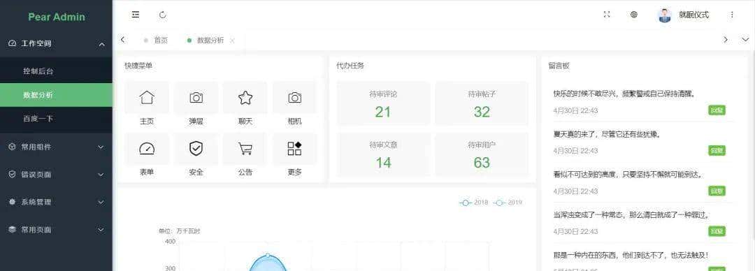
Task: Close the 数据分析 tab
Action: click(232, 41)
